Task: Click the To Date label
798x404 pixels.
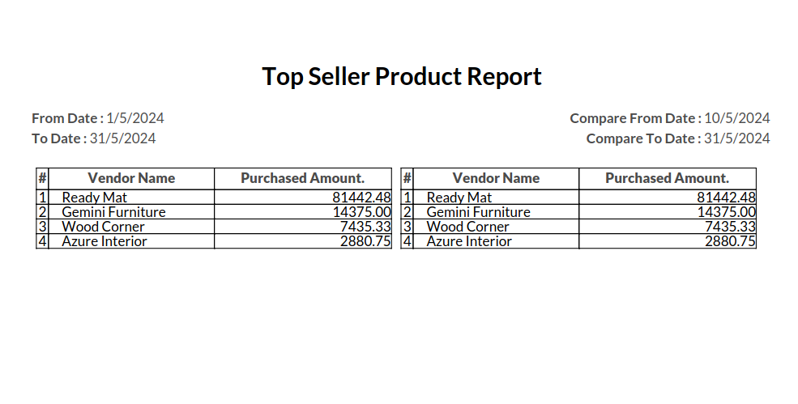Action: [58, 138]
